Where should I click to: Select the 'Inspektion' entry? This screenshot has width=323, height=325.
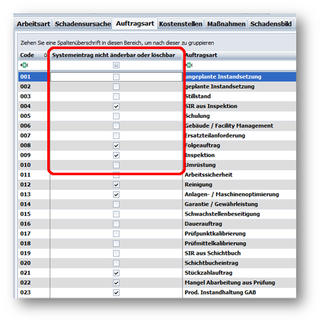pyautogui.click(x=239, y=155)
